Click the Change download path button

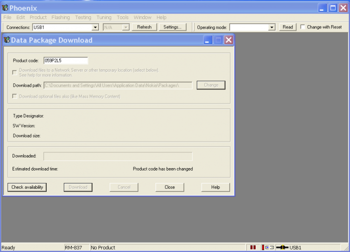click(x=211, y=85)
